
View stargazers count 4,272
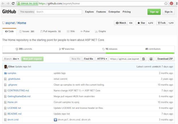coord(151,23)
